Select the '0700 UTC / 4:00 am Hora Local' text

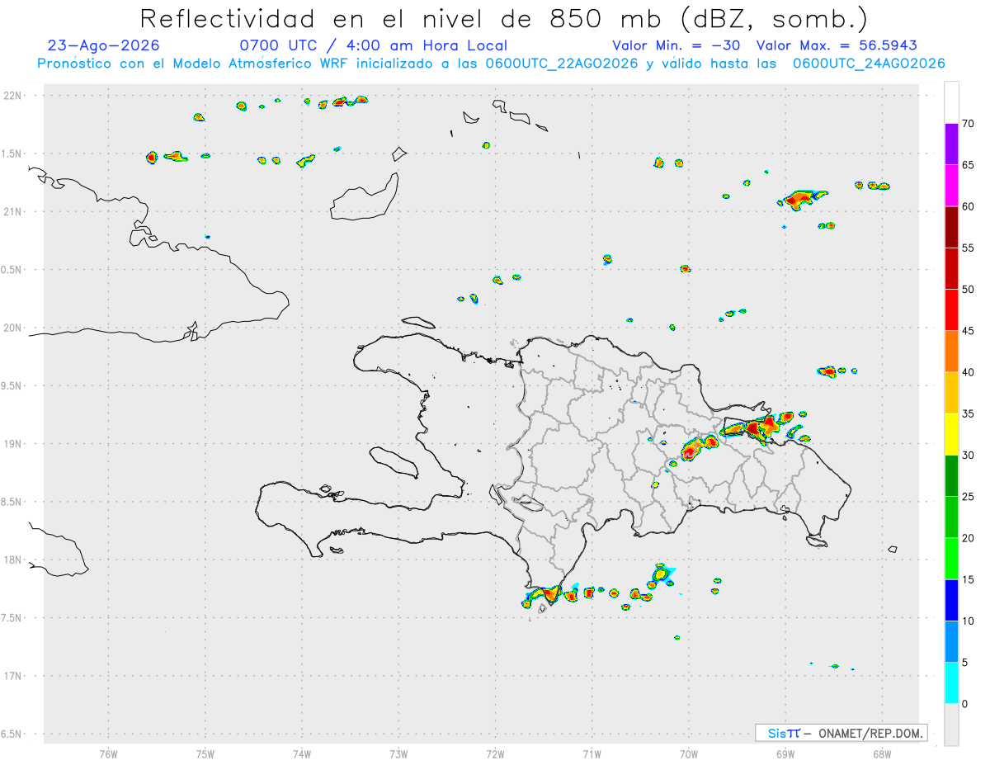tap(373, 45)
